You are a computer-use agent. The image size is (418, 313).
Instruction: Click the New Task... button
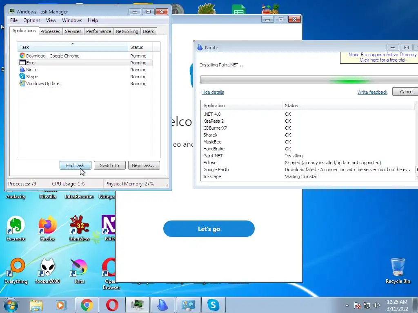point(144,165)
